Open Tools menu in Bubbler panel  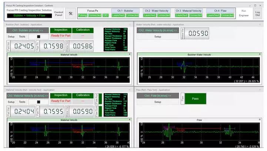coord(22,37)
